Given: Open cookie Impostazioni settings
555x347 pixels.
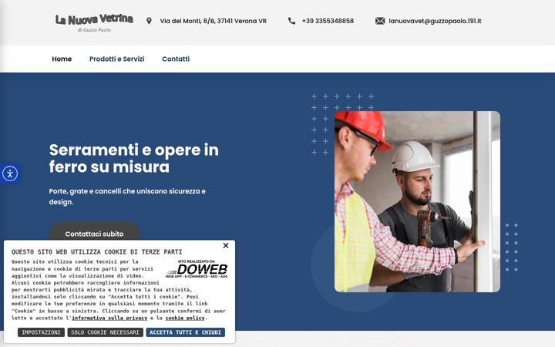Looking at the screenshot, I should pos(41,332).
